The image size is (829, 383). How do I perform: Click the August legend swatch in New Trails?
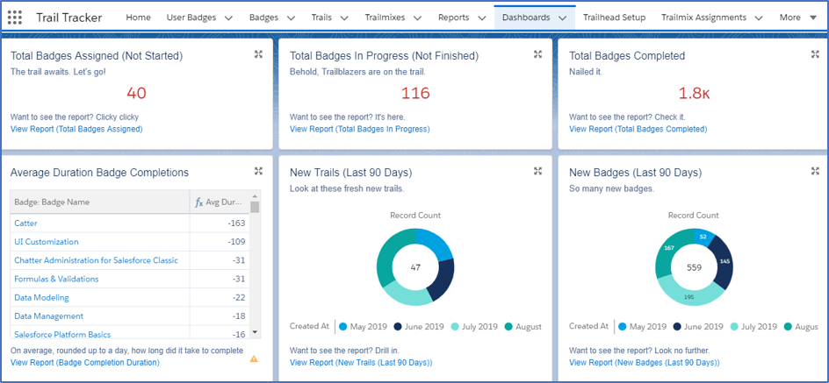508,327
